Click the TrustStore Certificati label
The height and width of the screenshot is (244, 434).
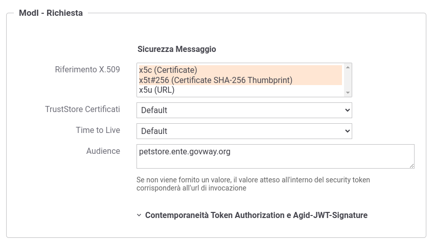[82, 109]
